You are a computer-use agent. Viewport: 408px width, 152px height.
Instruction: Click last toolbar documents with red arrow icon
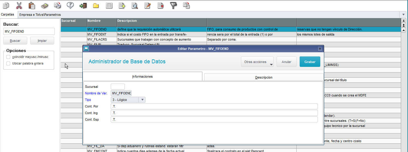pyautogui.click(x=186, y=5)
